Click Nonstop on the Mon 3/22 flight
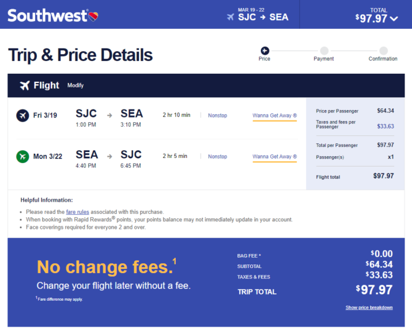 pyautogui.click(x=218, y=156)
